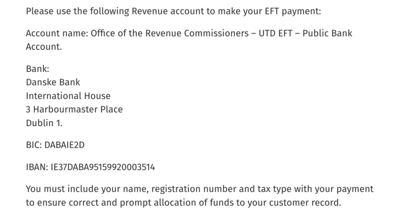Click the 'Public Bank' text

(x=327, y=34)
